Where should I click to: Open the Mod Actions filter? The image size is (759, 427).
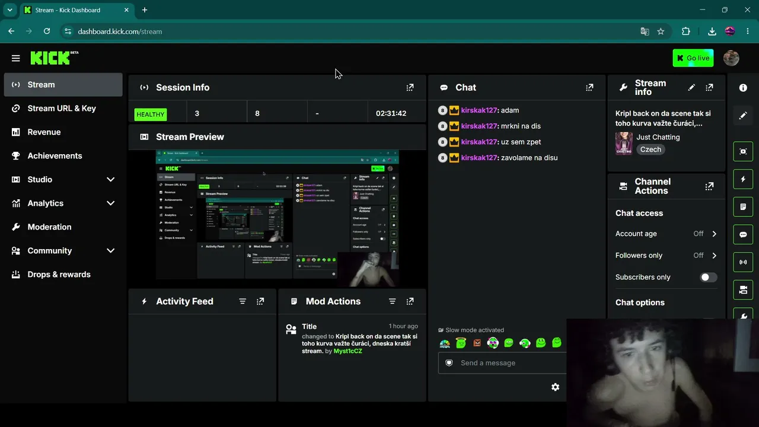point(392,301)
